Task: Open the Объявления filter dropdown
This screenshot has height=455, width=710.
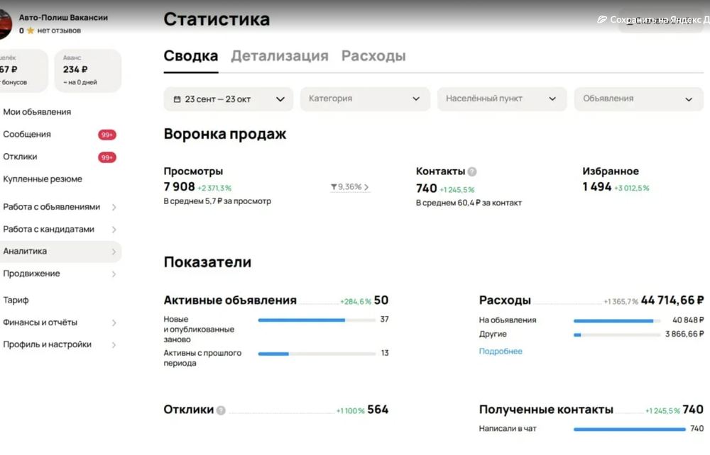Action: coord(639,99)
